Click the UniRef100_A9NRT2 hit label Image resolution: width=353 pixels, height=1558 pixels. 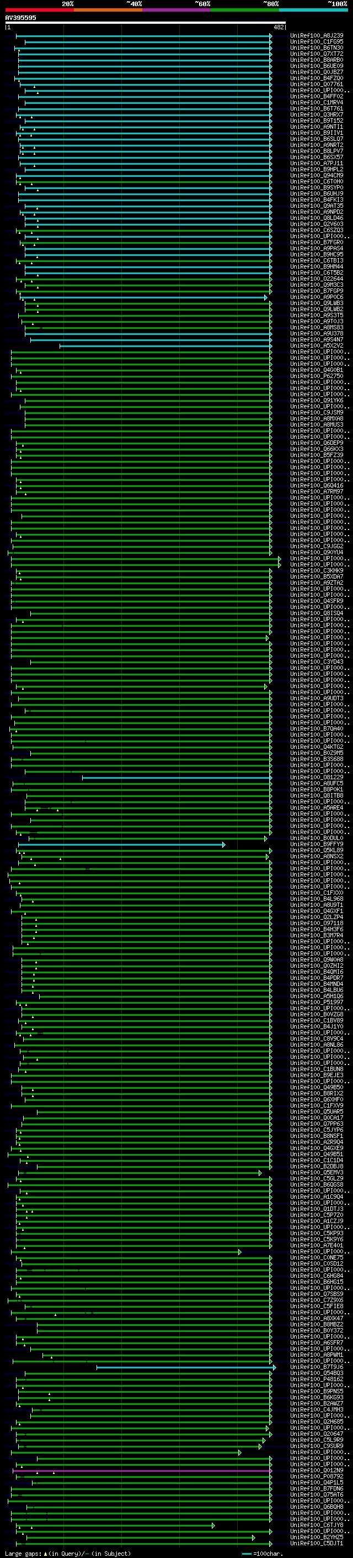pos(317,145)
